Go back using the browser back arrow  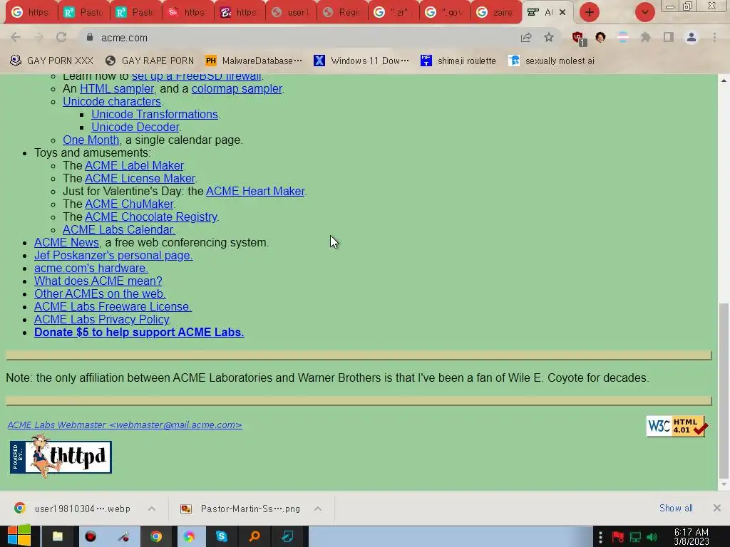[16, 37]
